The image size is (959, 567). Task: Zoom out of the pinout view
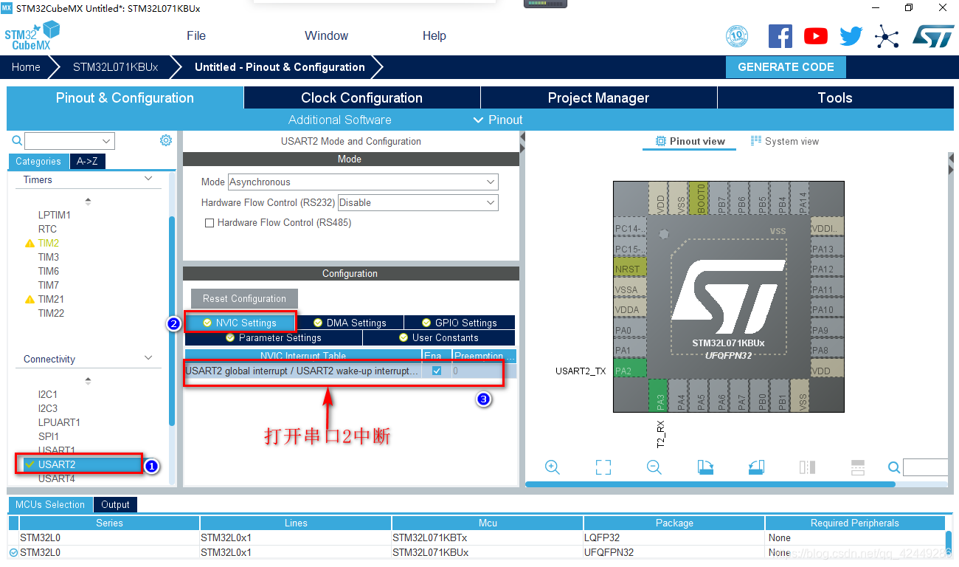[x=654, y=467]
